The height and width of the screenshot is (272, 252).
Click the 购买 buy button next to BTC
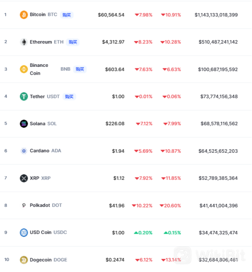pos(67,15)
